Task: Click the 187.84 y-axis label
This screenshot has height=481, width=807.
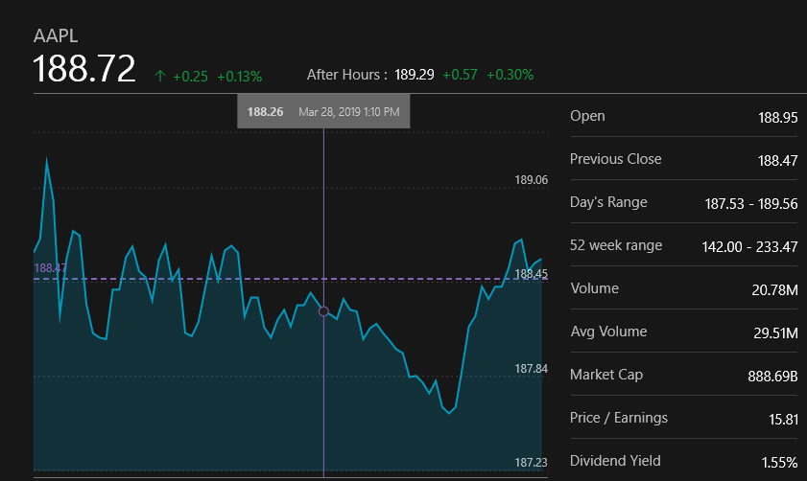Action: pyautogui.click(x=531, y=369)
